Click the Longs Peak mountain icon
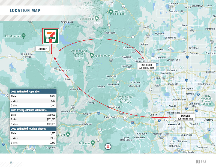 click(97, 19)
